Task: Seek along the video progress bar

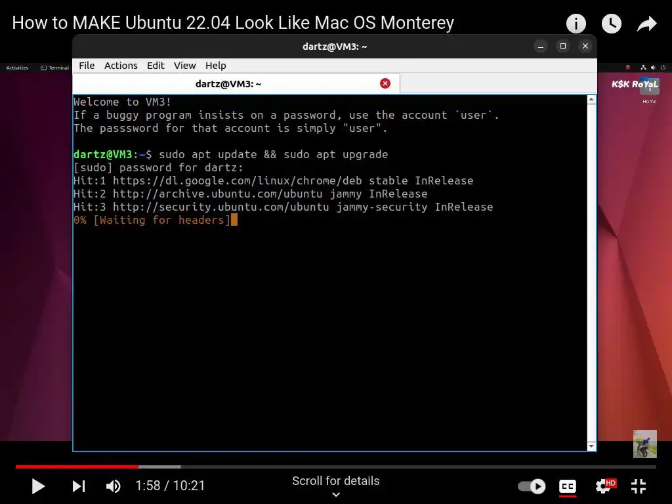Action: 335,467
